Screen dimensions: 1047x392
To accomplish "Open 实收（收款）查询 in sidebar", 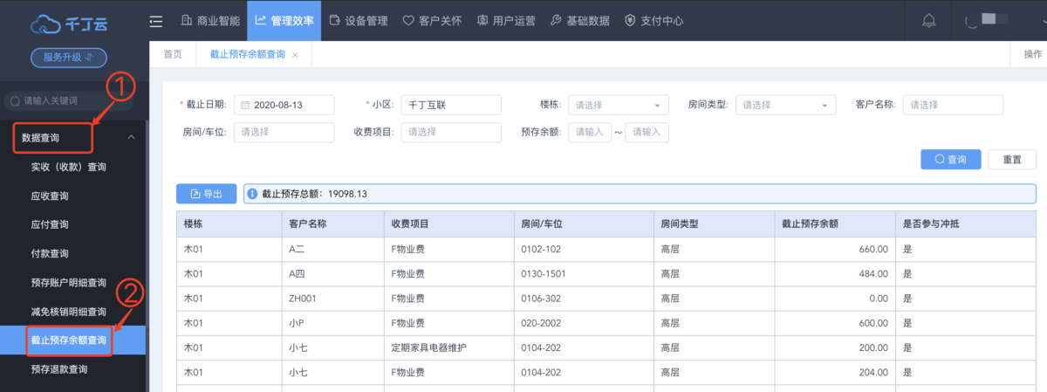I will point(68,167).
